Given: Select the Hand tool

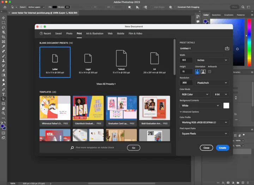Looking at the screenshot, I should point(4,108).
